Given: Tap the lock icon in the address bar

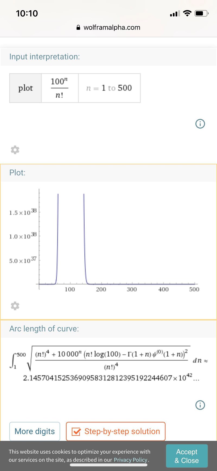Looking at the screenshot, I should click(78, 27).
